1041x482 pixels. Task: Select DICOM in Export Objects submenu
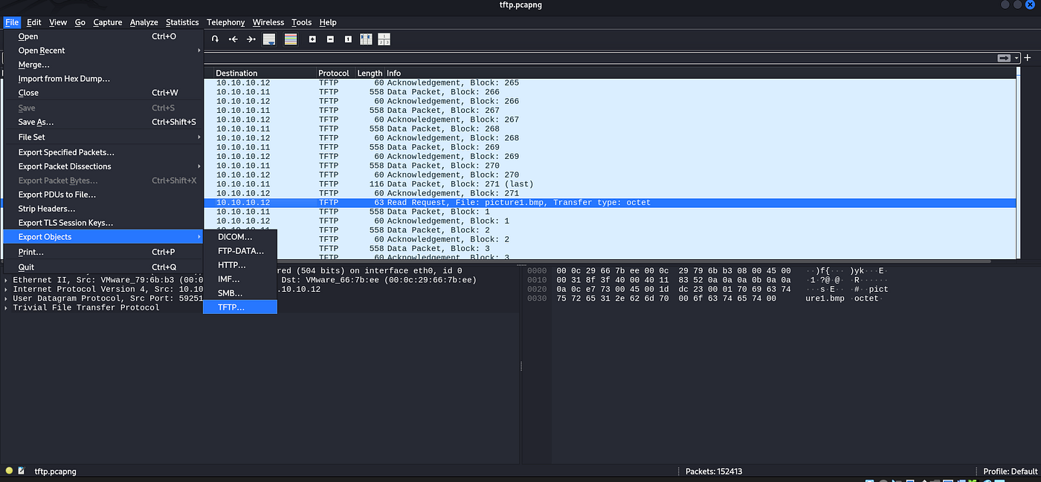coord(240,237)
